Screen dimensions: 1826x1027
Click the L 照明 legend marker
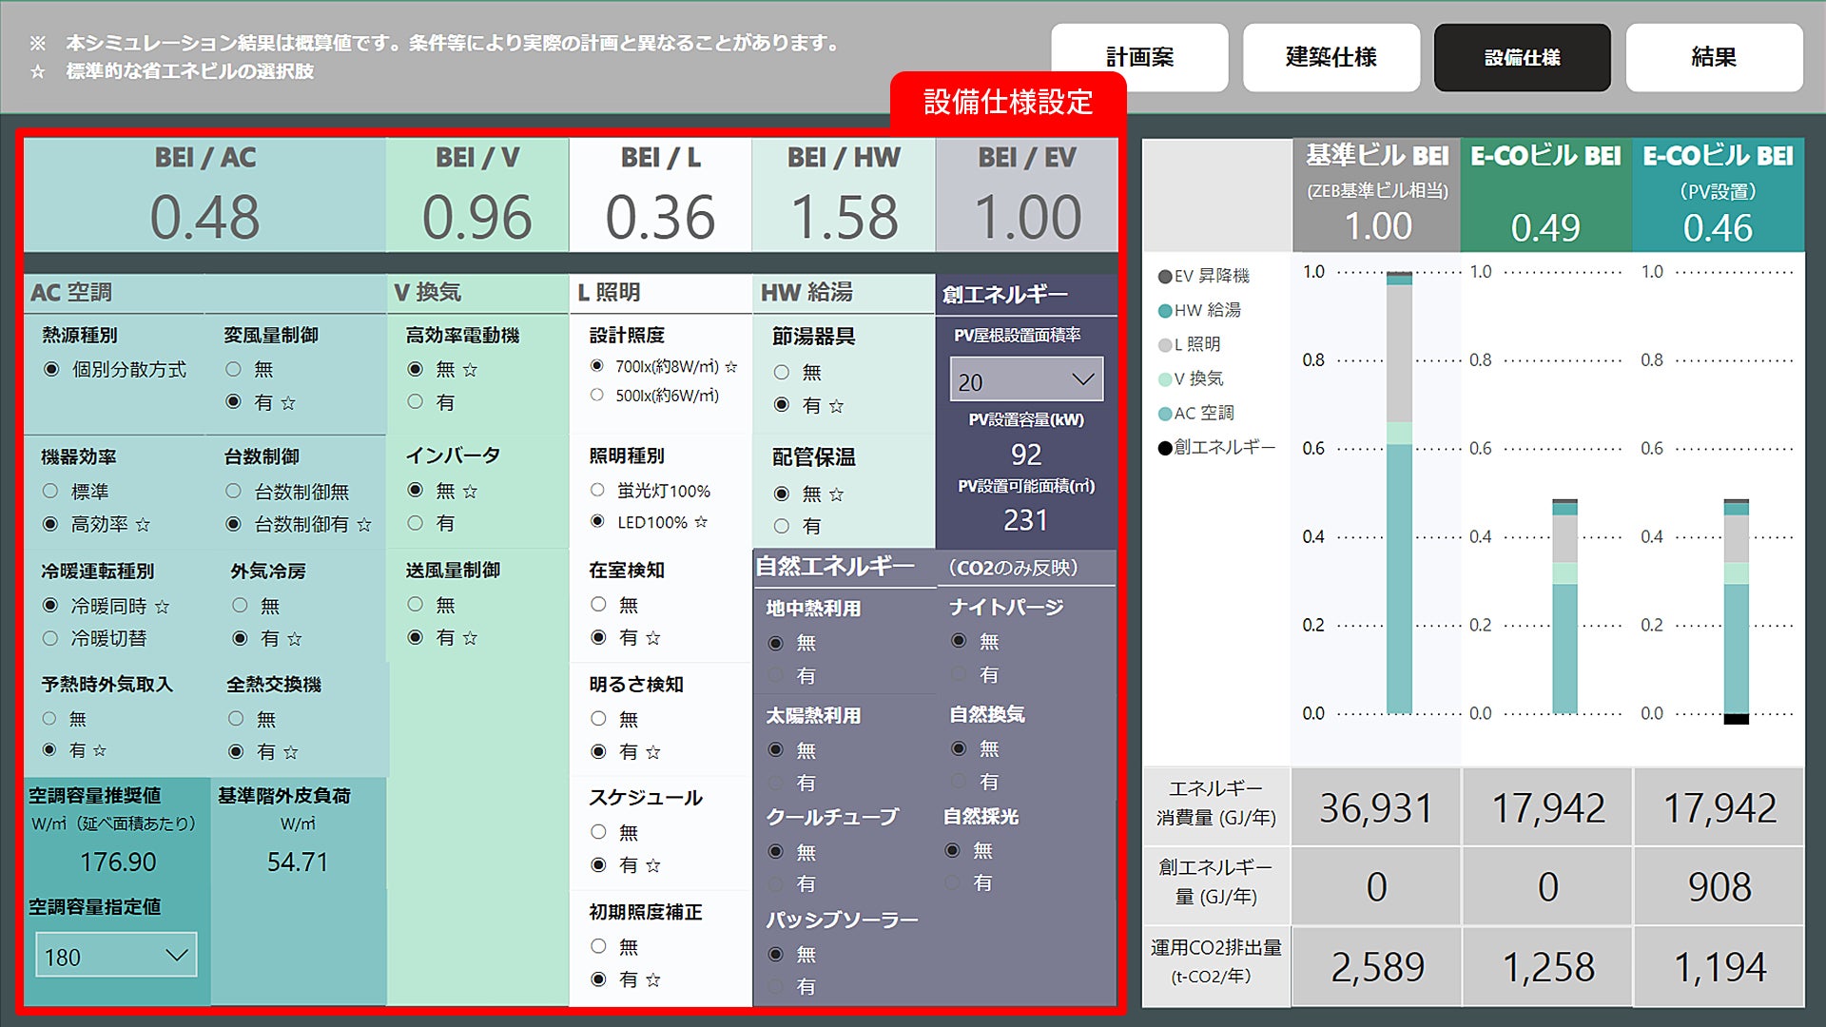click(x=1164, y=344)
